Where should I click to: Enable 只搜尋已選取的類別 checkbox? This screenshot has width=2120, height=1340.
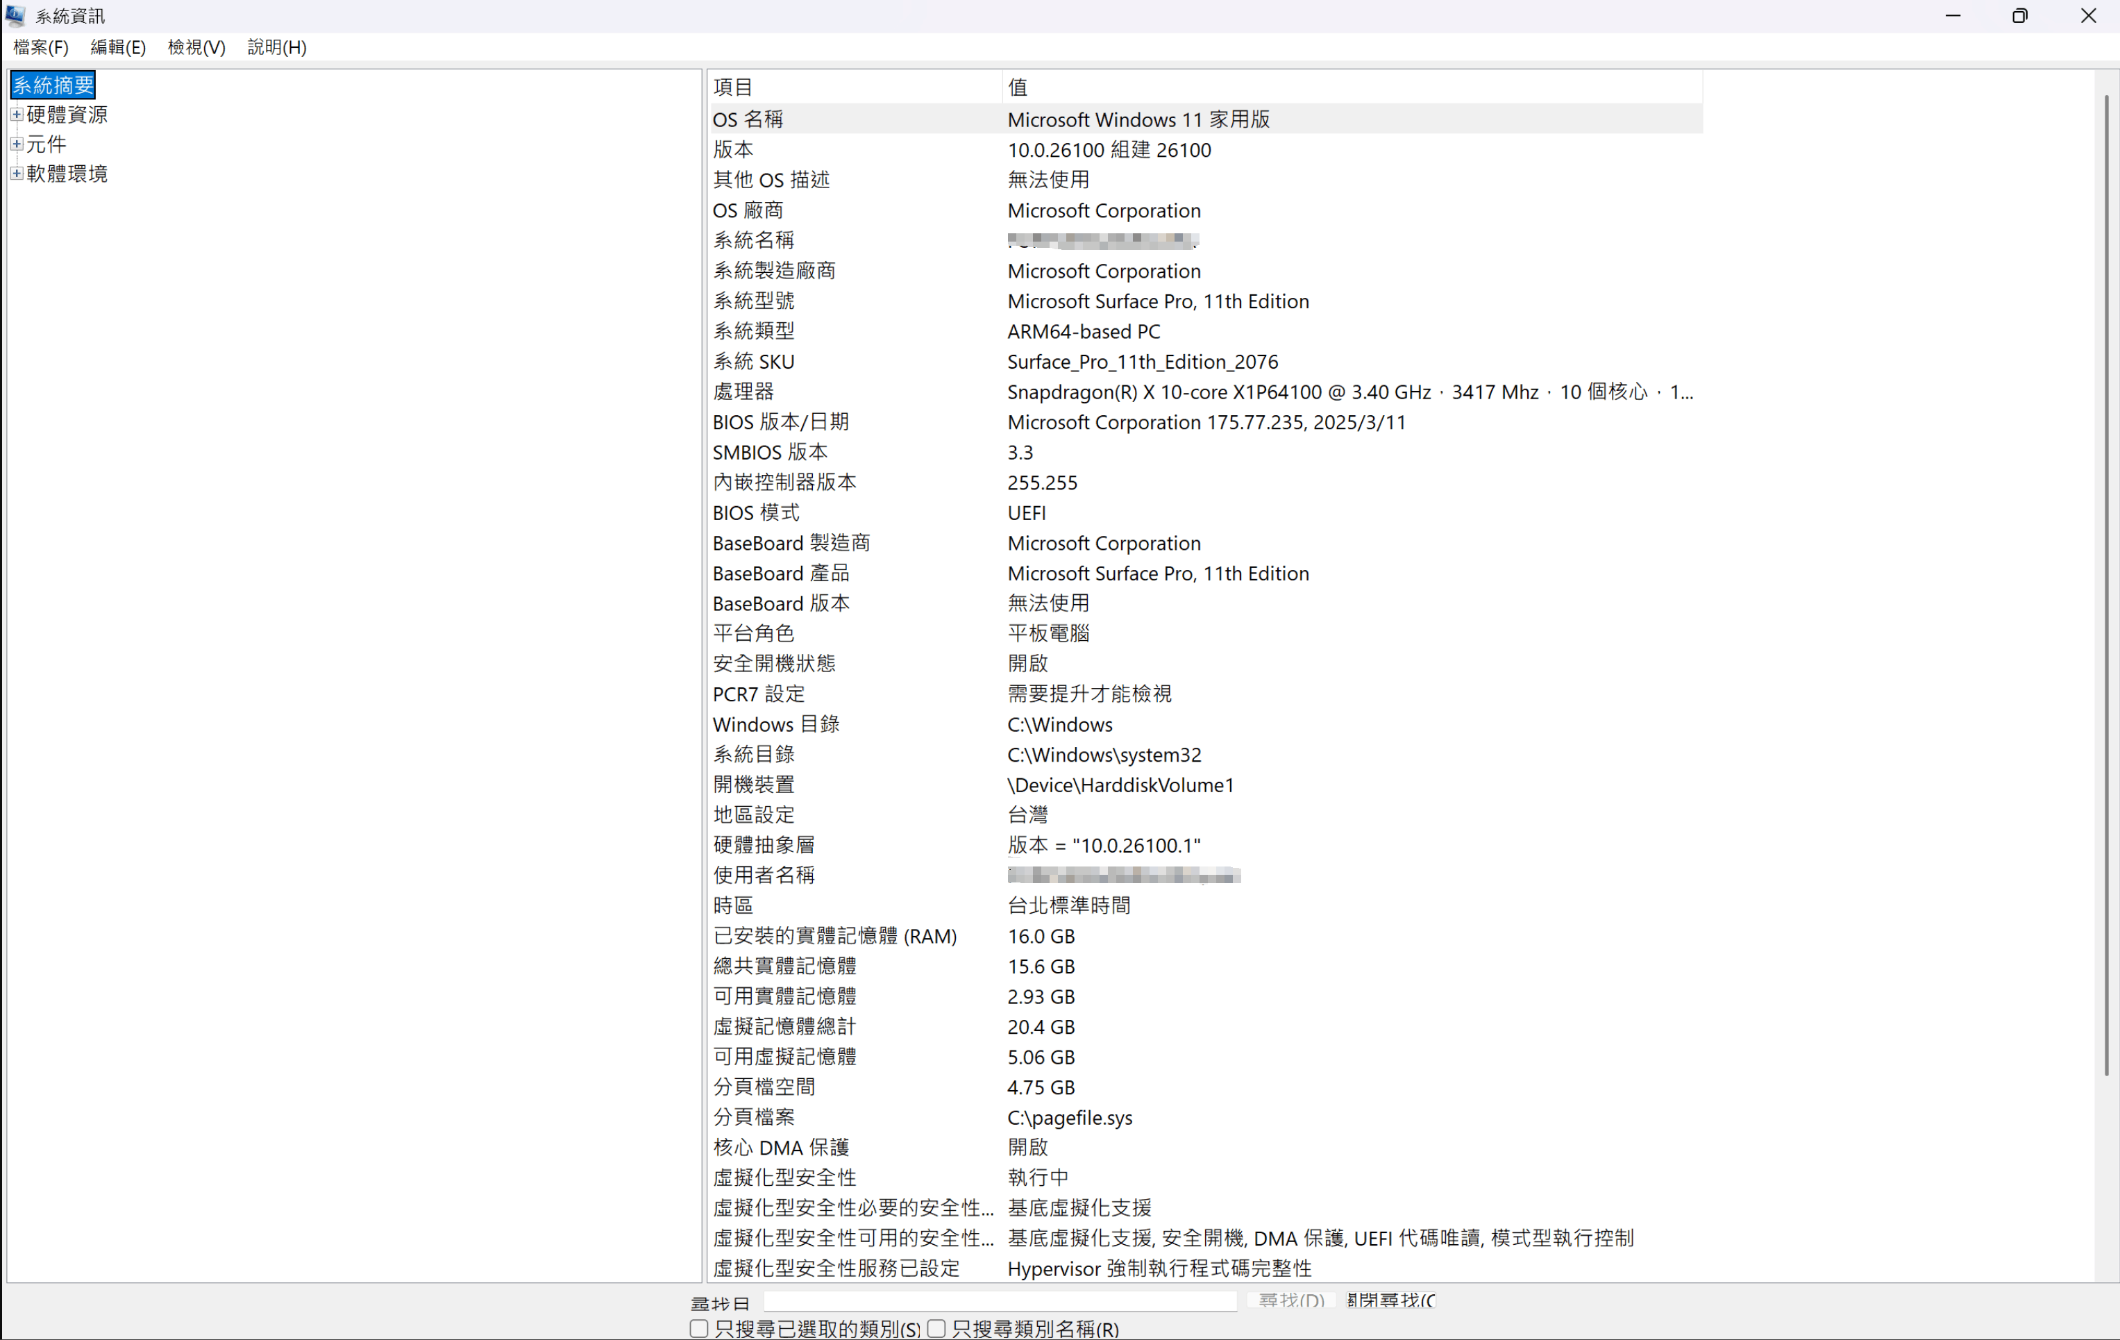pos(699,1328)
